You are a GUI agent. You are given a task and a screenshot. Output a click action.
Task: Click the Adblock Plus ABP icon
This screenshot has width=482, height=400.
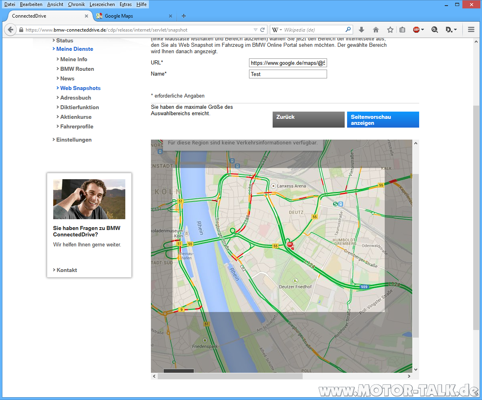tap(416, 30)
